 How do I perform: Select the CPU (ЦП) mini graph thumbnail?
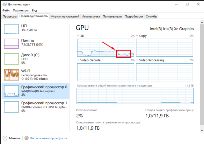point(11,29)
